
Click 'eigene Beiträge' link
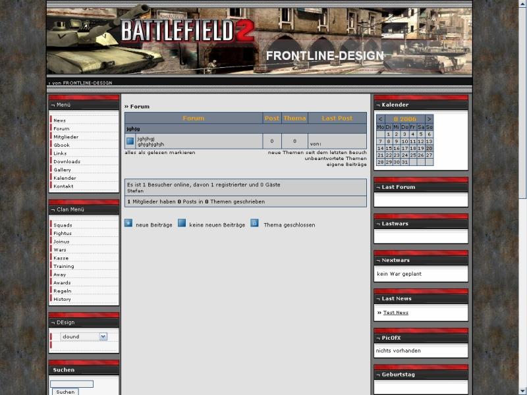(347, 165)
